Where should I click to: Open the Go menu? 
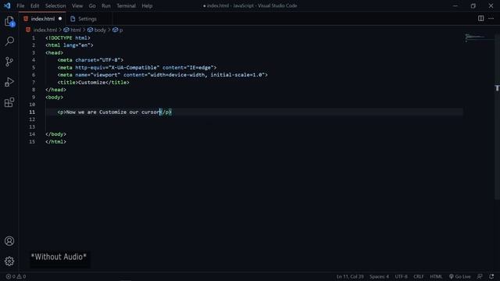tap(92, 5)
